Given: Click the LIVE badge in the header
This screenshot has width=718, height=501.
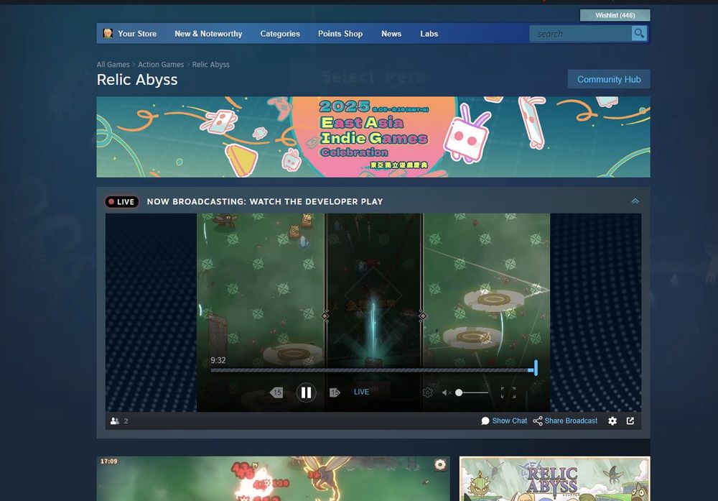Looking at the screenshot, I should pos(122,202).
